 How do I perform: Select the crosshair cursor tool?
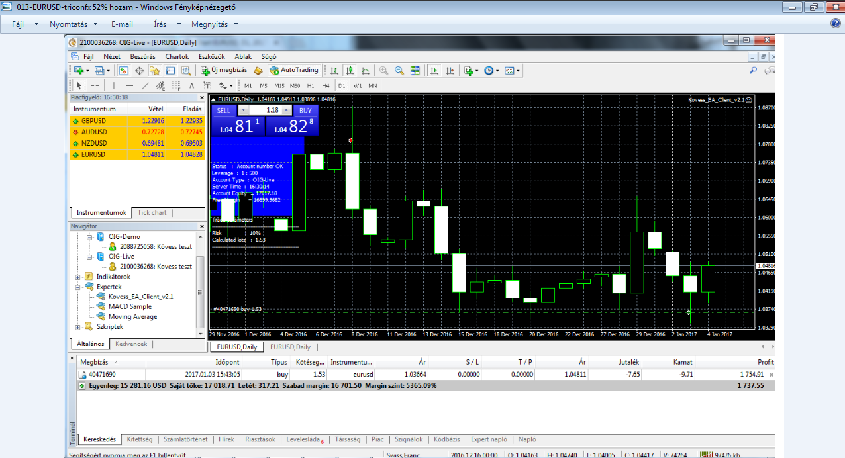[x=95, y=85]
